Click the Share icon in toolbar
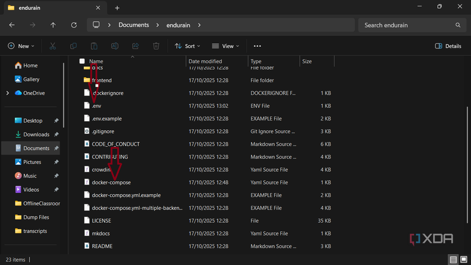The height and width of the screenshot is (265, 471). click(135, 46)
